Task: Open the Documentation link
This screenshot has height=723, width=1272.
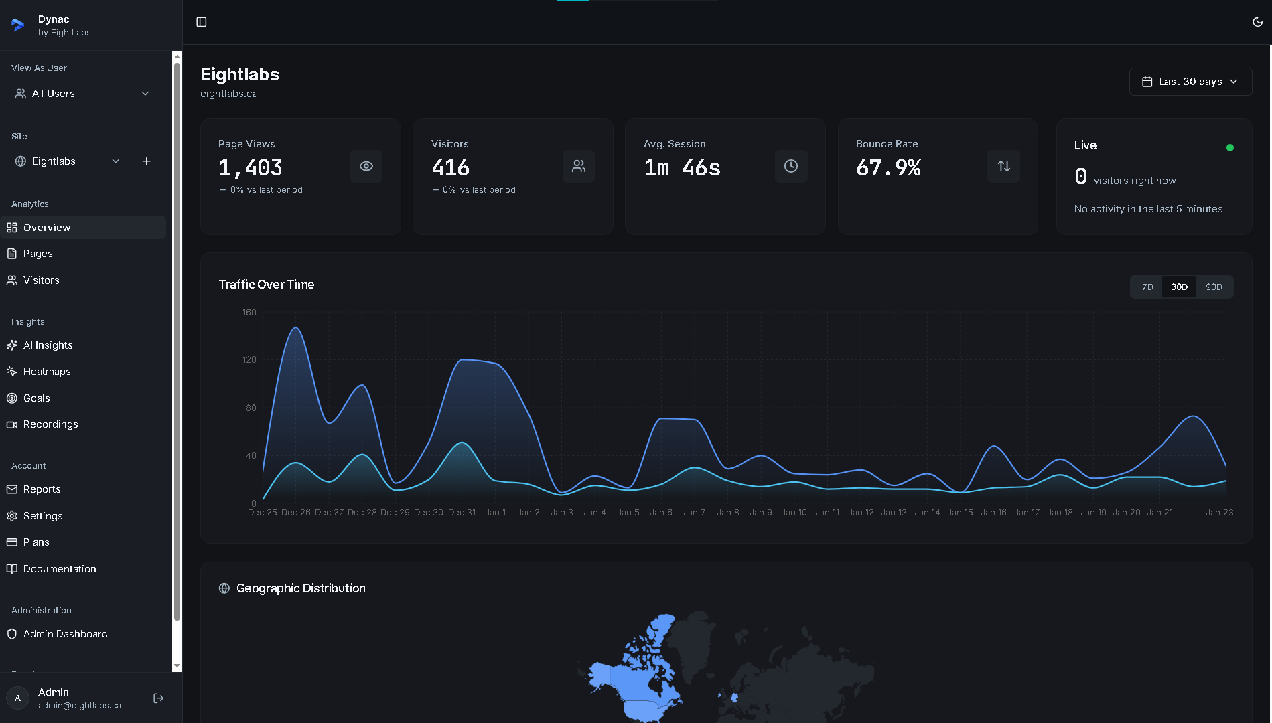Action: [60, 569]
